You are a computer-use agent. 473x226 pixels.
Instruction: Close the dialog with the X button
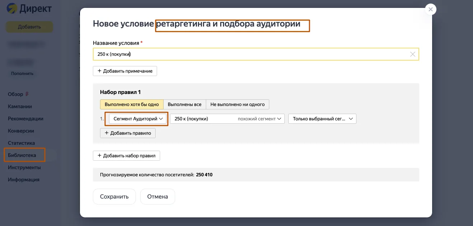click(x=430, y=9)
